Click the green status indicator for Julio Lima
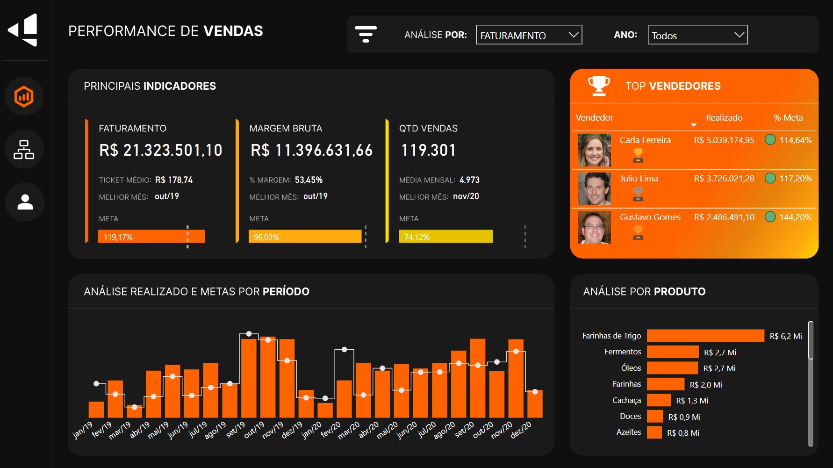Screen dimensions: 833x468 coord(770,178)
